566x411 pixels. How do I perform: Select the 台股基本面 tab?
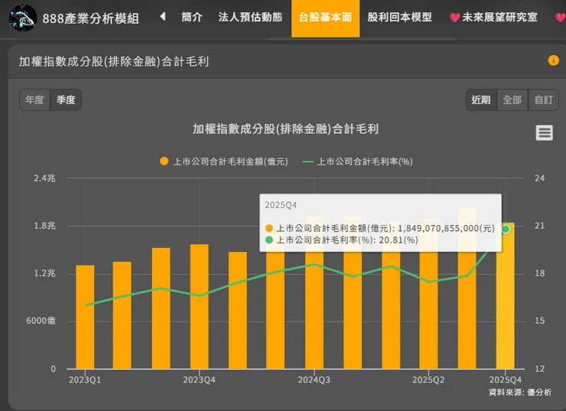coord(325,18)
